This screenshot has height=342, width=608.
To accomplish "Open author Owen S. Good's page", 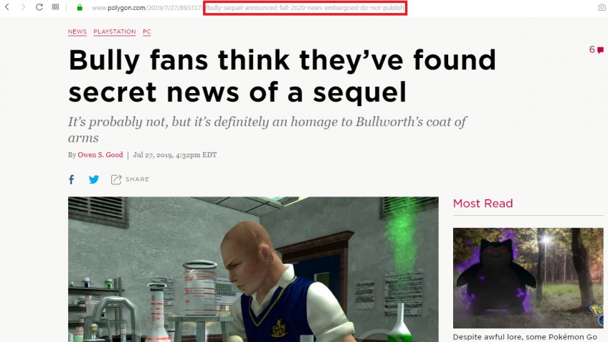I will [x=100, y=155].
